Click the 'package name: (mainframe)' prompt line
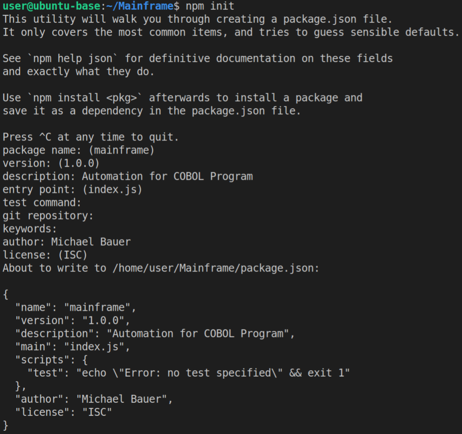Screen dimensions: 462x434 (x=79, y=150)
